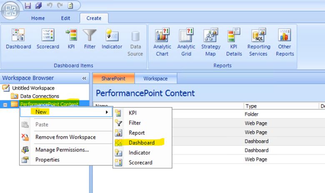The image size is (325, 193).
Task: Click the Dashboard Items group label
Action: 73,66
